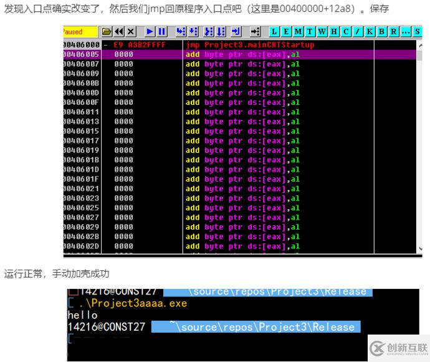Select the row at address 00406011
The width and height of the screenshot is (430, 362).
point(240,112)
